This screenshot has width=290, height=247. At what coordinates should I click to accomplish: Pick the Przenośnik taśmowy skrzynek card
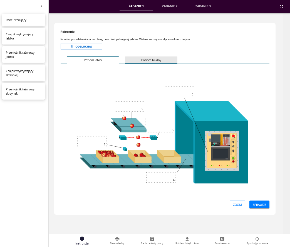tap(23, 91)
